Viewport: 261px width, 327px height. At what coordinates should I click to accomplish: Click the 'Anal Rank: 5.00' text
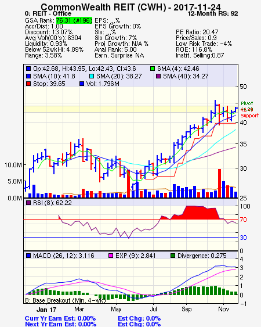click(x=115, y=49)
